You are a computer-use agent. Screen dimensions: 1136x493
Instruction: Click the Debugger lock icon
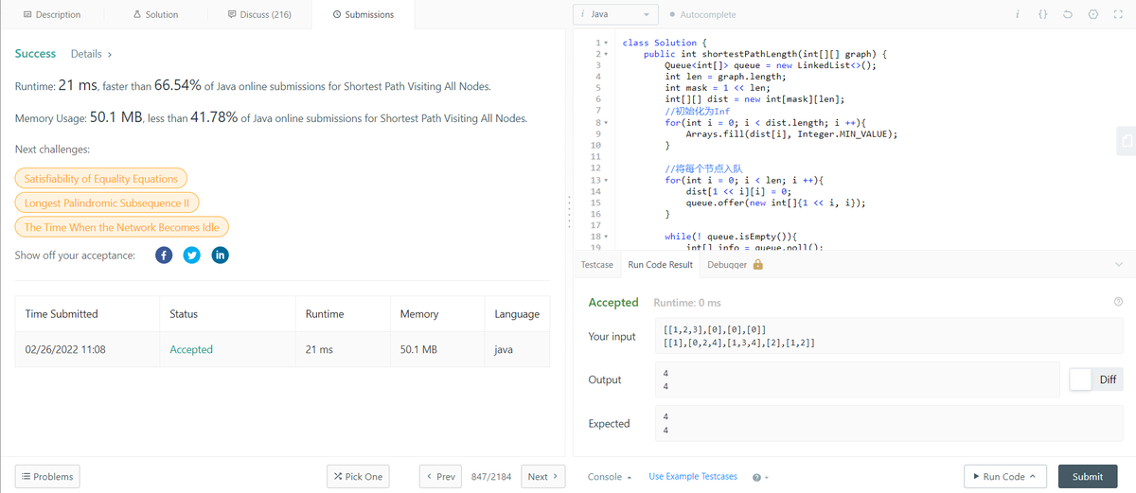coord(757,265)
